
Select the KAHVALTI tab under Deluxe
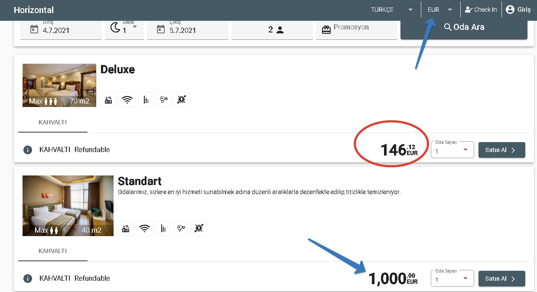tap(53, 123)
